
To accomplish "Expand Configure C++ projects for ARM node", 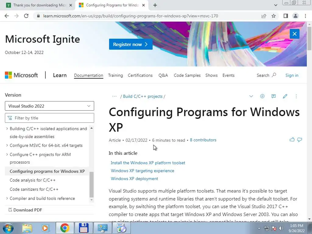I will pyautogui.click(x=7, y=154).
